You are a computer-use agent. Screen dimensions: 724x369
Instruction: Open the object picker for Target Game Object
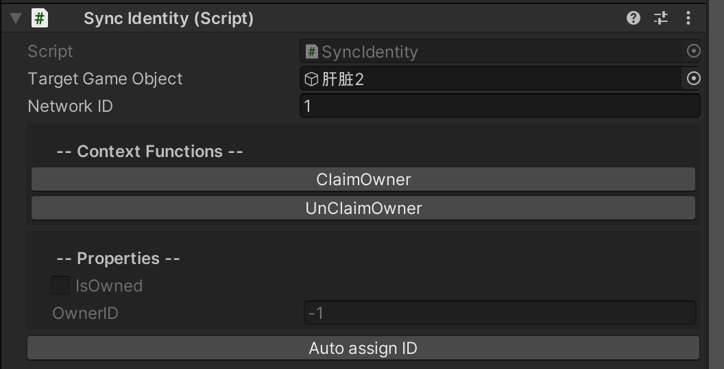tap(693, 78)
